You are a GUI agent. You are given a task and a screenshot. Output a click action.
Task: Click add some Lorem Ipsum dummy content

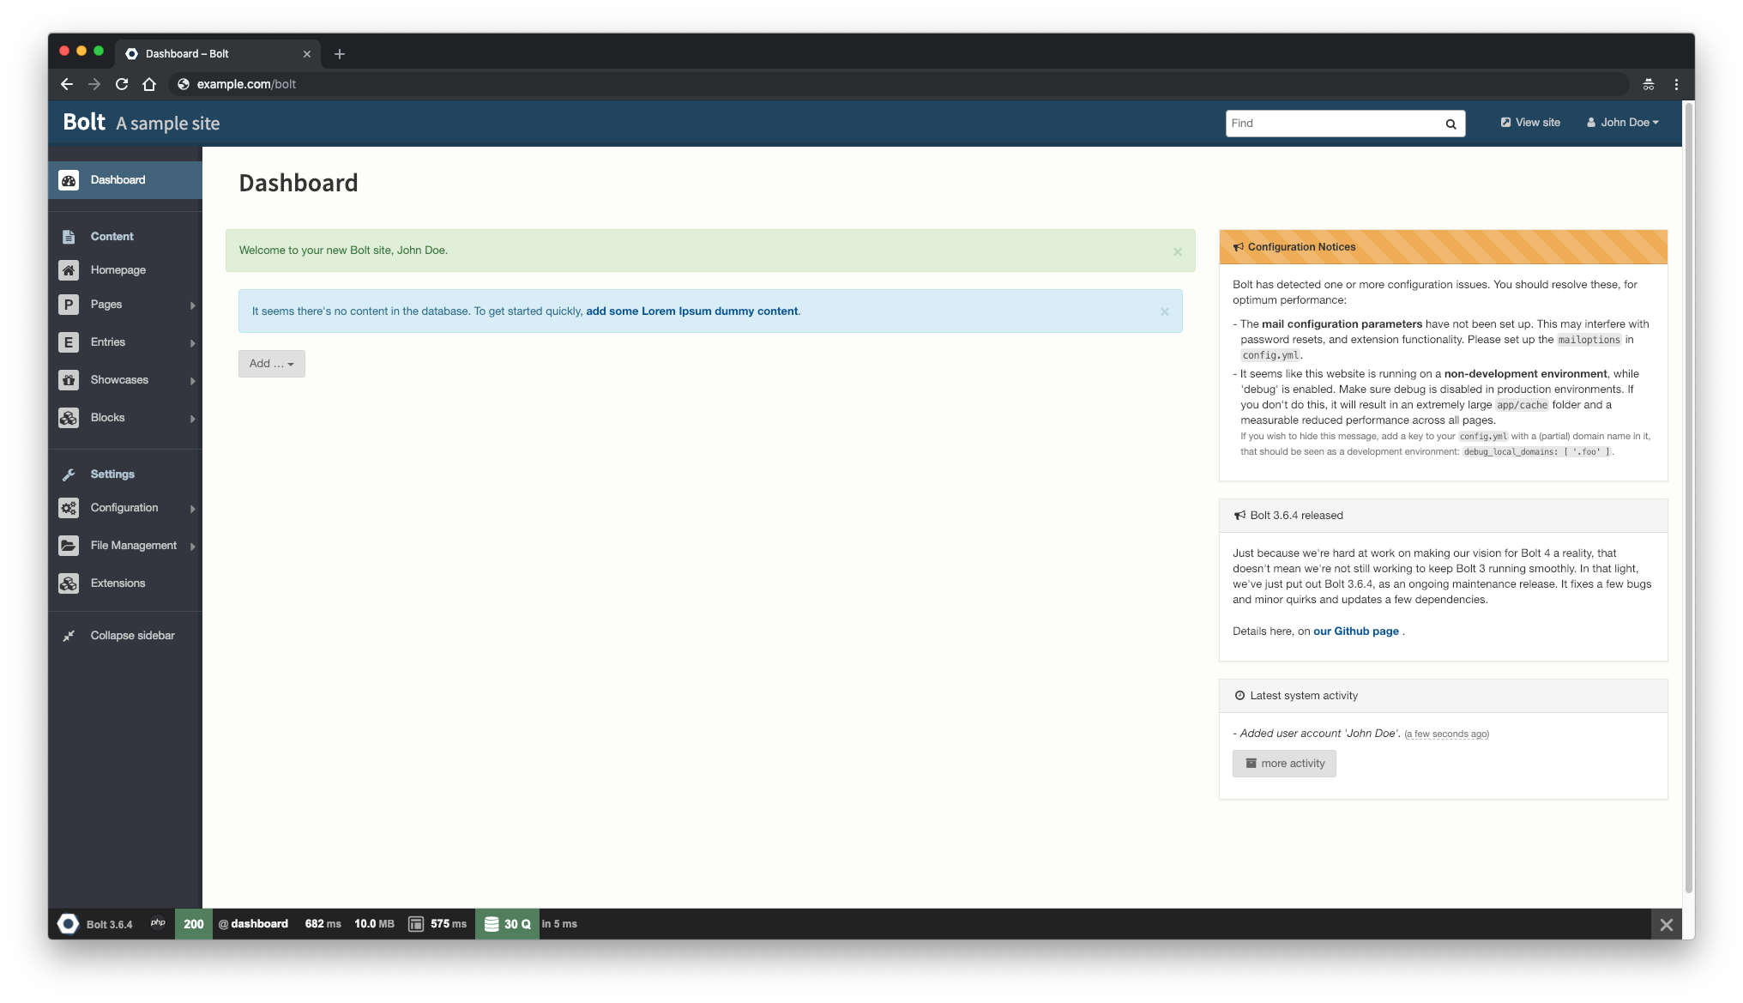pyautogui.click(x=691, y=311)
